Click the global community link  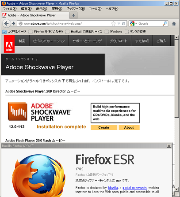[x=135, y=188]
